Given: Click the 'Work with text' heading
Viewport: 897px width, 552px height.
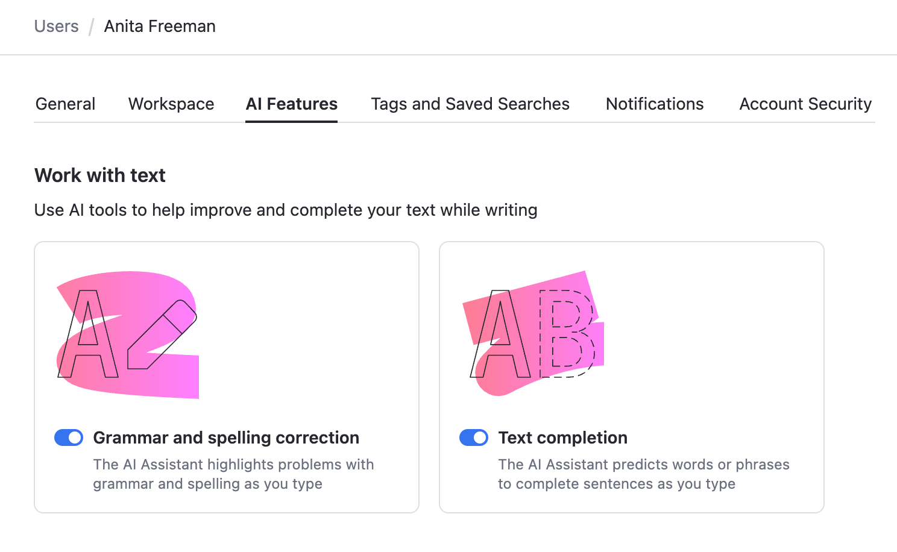Looking at the screenshot, I should tap(100, 175).
